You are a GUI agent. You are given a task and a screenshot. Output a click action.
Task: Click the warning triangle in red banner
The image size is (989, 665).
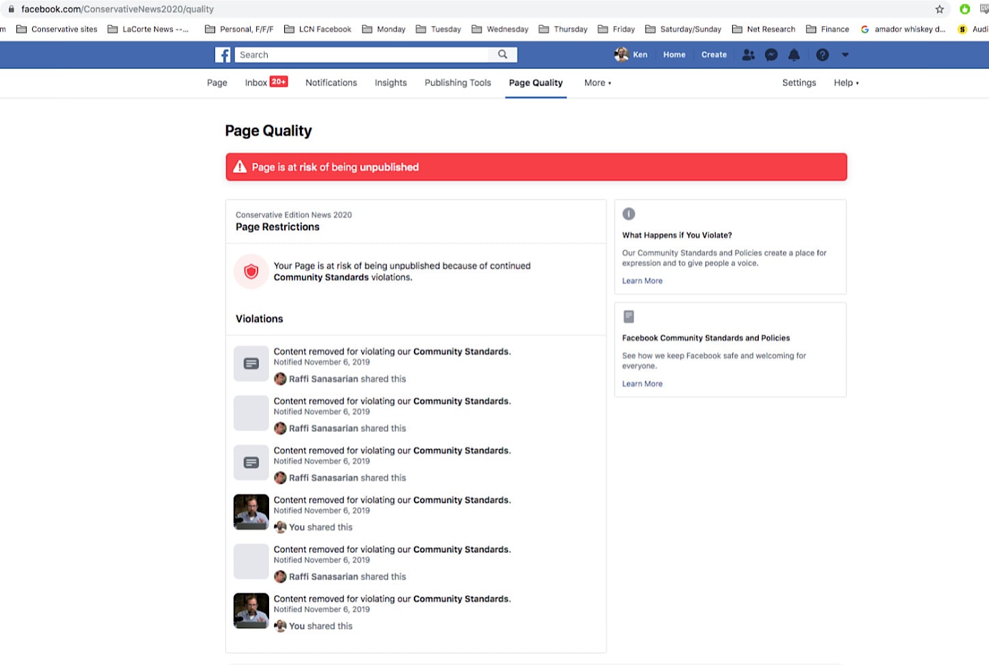click(x=240, y=167)
